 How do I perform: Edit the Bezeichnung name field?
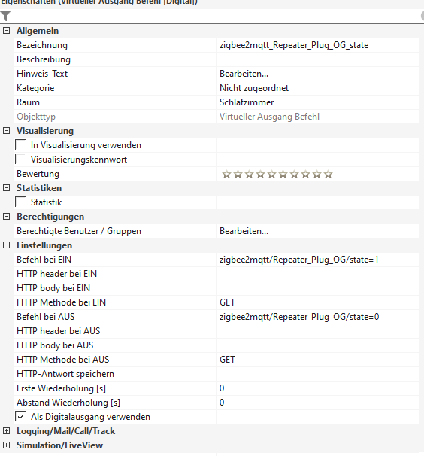tap(318, 45)
